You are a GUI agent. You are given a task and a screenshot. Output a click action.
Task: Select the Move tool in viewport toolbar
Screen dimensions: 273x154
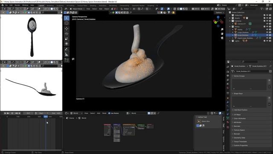coord(67,29)
